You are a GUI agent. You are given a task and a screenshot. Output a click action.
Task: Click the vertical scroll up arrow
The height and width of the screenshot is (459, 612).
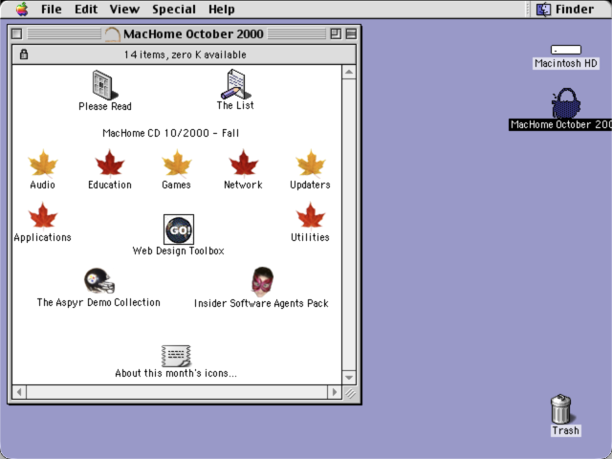pyautogui.click(x=349, y=73)
